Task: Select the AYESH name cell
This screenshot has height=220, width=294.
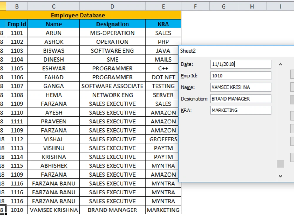Action: (54, 113)
